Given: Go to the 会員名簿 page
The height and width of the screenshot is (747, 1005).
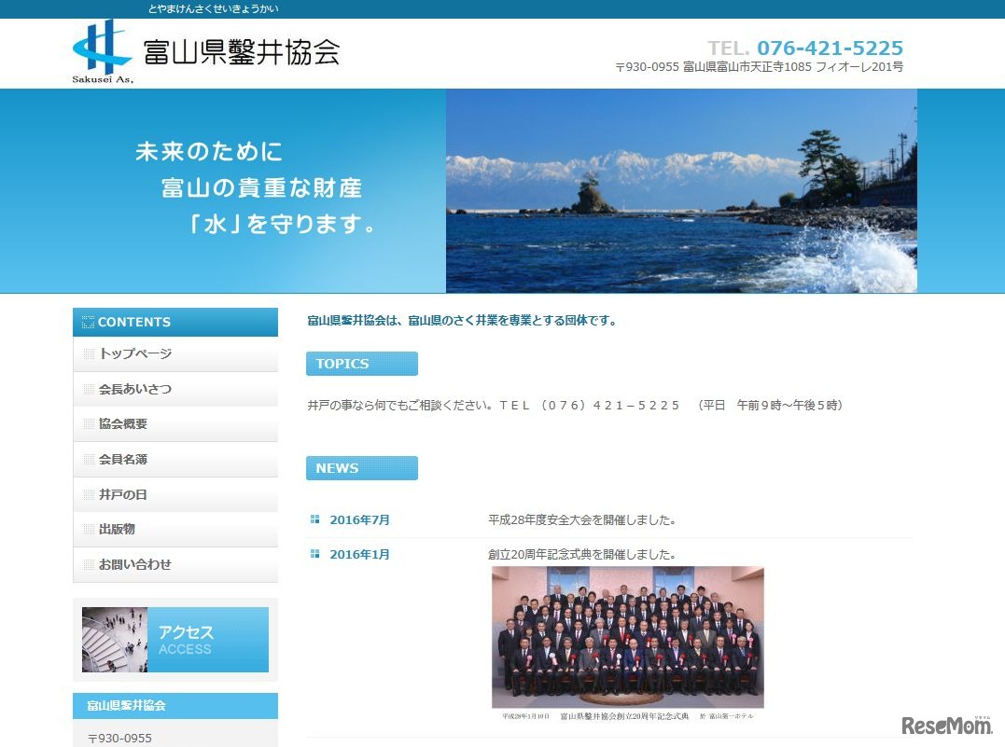Looking at the screenshot, I should (175, 460).
